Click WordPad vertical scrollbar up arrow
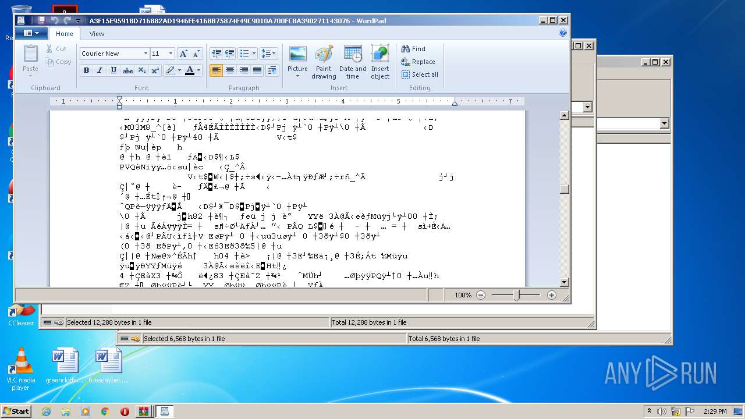 point(564,115)
